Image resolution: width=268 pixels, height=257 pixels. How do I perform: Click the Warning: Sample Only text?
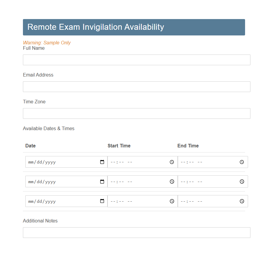click(x=47, y=43)
